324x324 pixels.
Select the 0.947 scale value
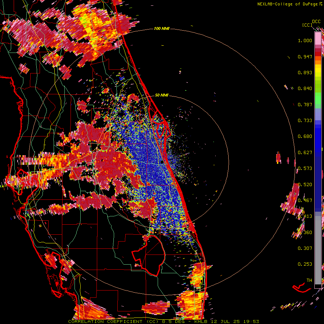pyautogui.click(x=305, y=57)
